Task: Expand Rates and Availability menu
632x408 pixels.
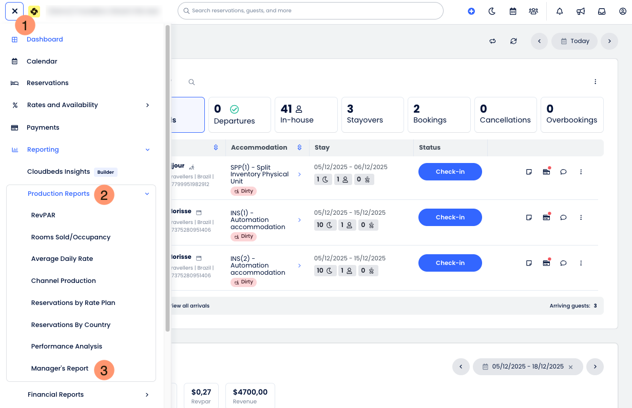Action: point(147,105)
